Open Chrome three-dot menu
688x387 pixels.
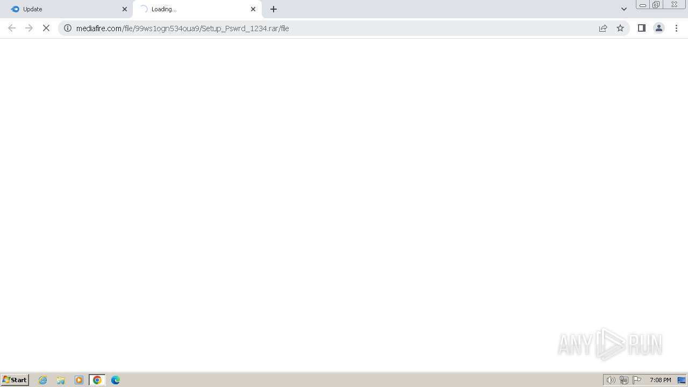coord(677,28)
